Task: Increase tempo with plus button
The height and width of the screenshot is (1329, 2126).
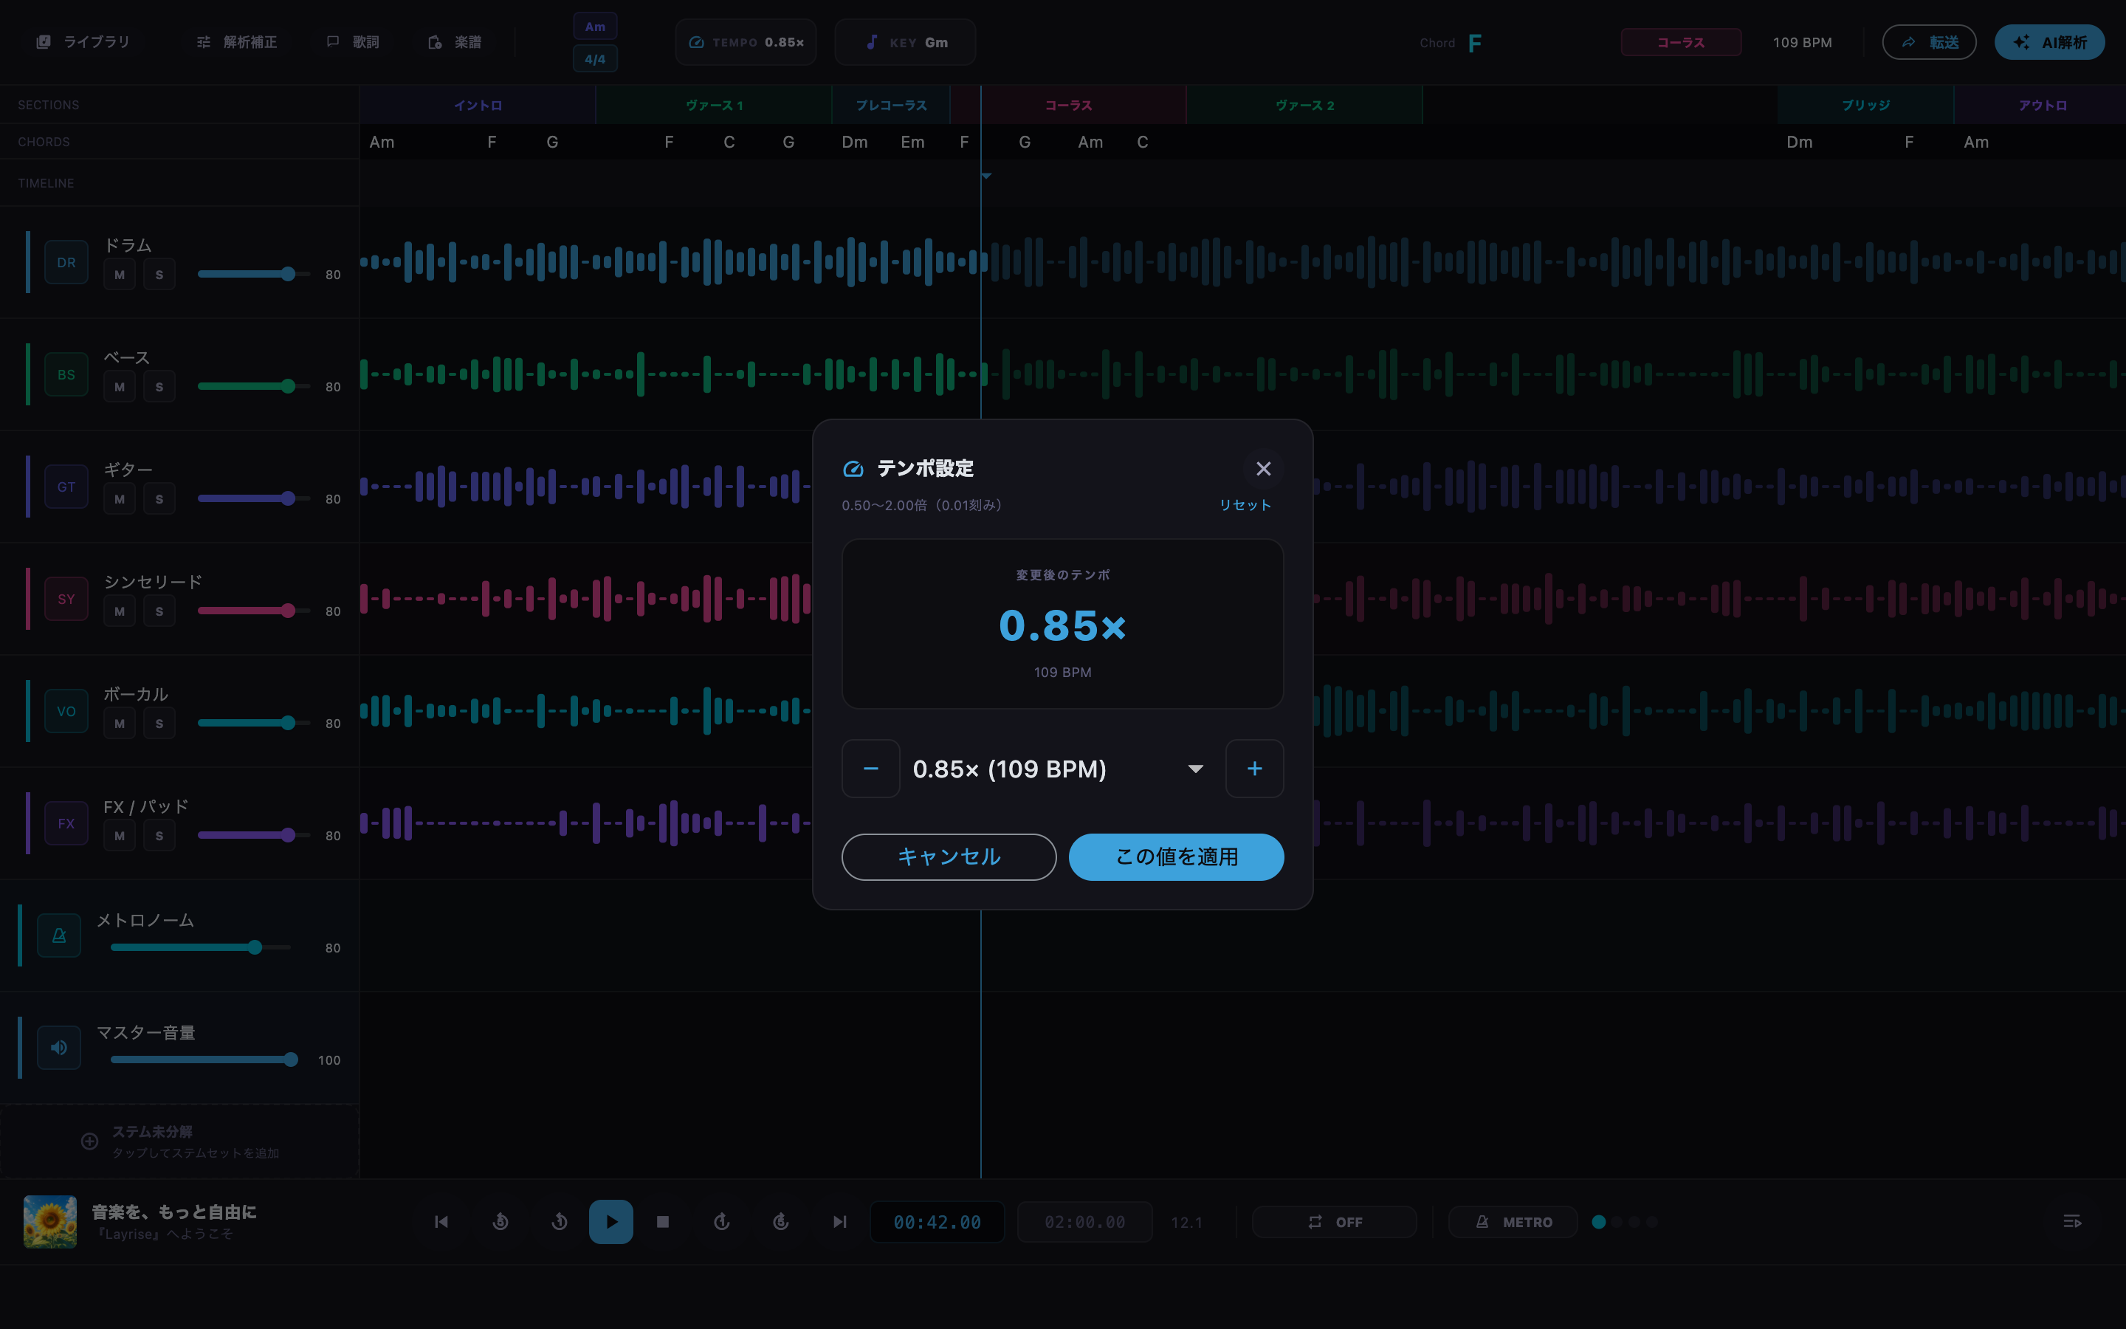Action: tap(1254, 768)
